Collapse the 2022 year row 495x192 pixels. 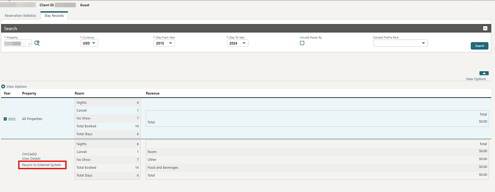(x=5, y=119)
